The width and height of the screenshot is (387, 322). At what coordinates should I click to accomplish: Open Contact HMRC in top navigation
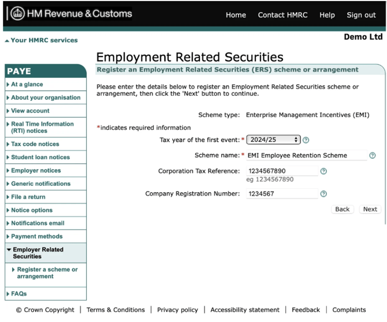(x=282, y=15)
